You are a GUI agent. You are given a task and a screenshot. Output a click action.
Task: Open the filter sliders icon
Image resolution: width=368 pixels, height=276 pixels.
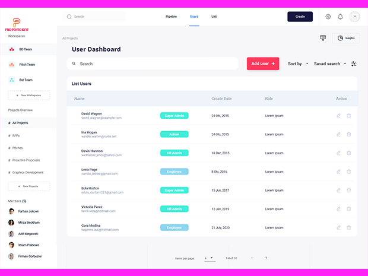tap(354, 64)
